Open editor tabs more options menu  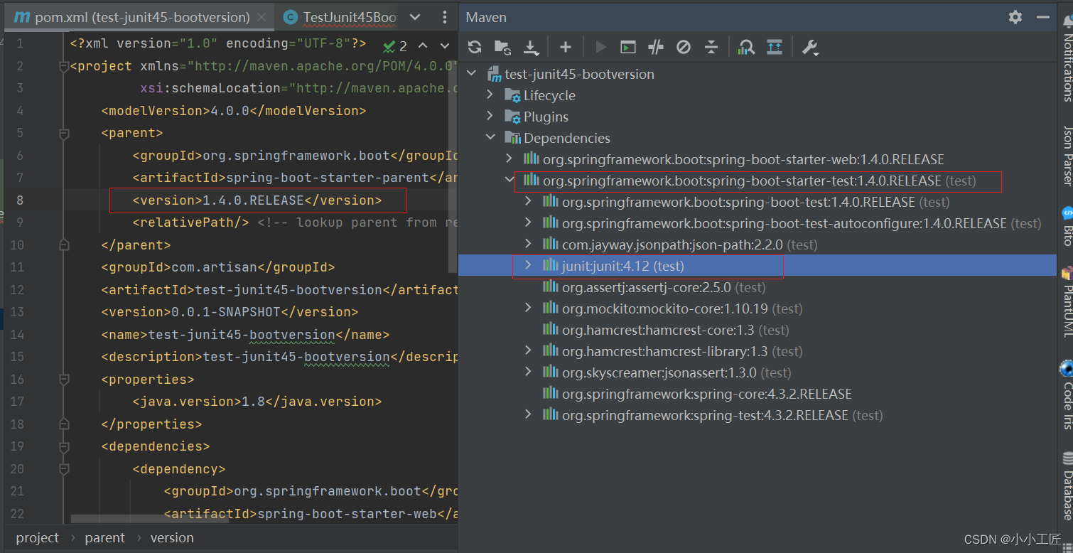[x=445, y=17]
